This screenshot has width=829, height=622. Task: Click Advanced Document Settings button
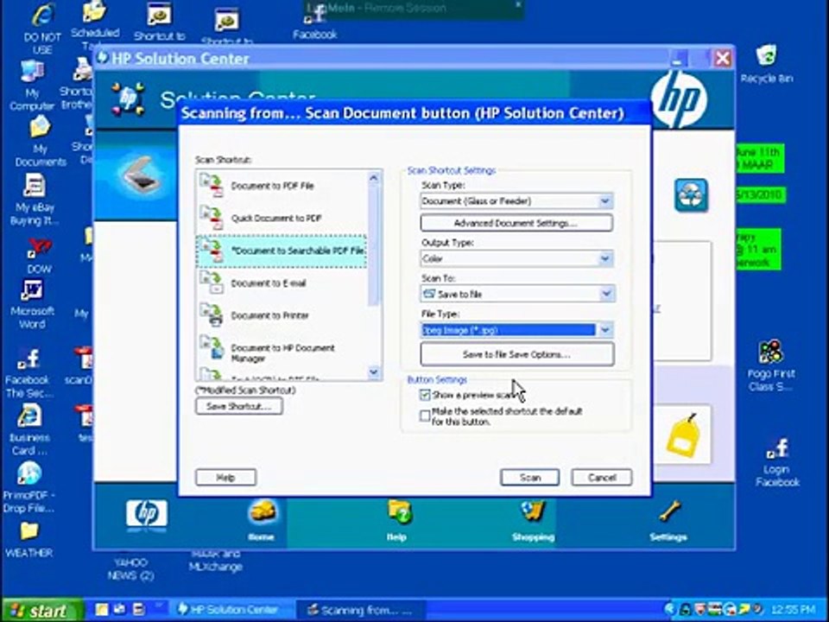click(x=516, y=223)
